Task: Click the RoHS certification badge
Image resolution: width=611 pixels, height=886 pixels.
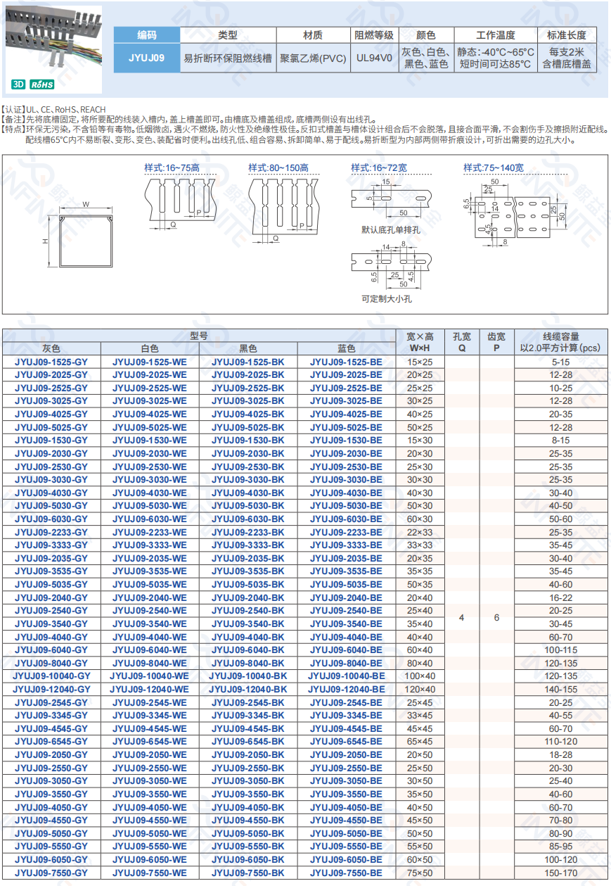Action: (x=42, y=84)
